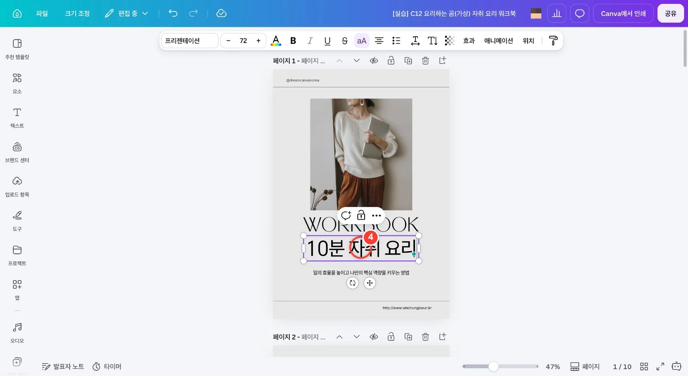The height and width of the screenshot is (376, 688).
Task: Redo the last action
Action: [x=193, y=13]
